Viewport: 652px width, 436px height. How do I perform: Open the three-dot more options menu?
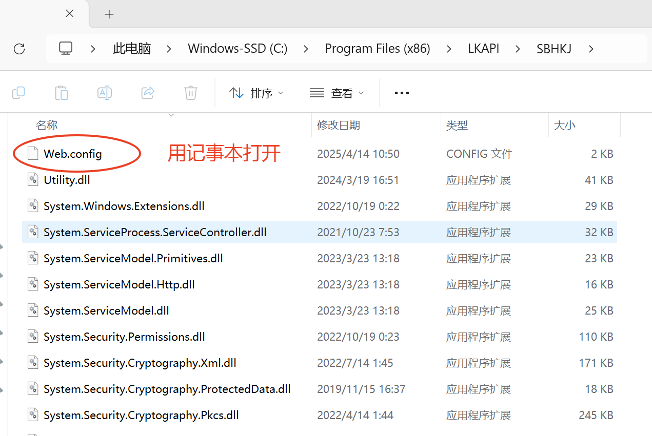402,93
